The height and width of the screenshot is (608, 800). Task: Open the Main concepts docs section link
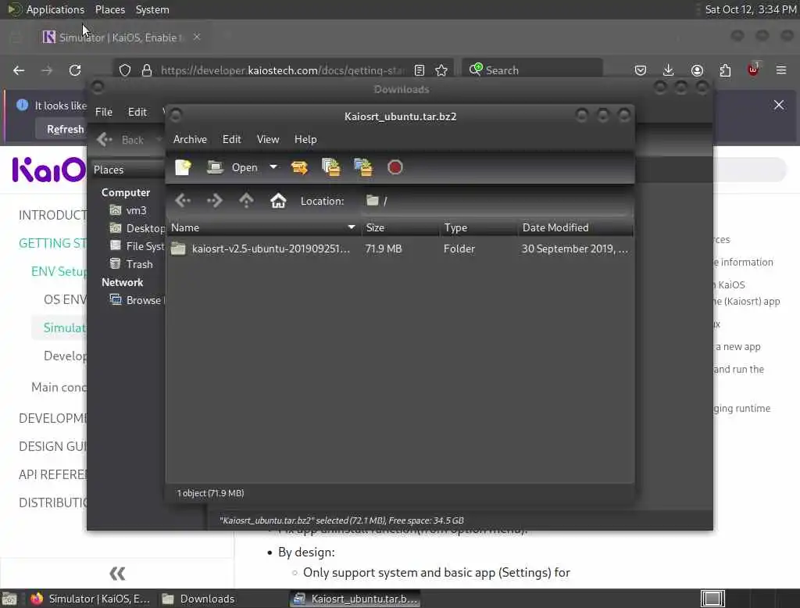click(x=58, y=388)
